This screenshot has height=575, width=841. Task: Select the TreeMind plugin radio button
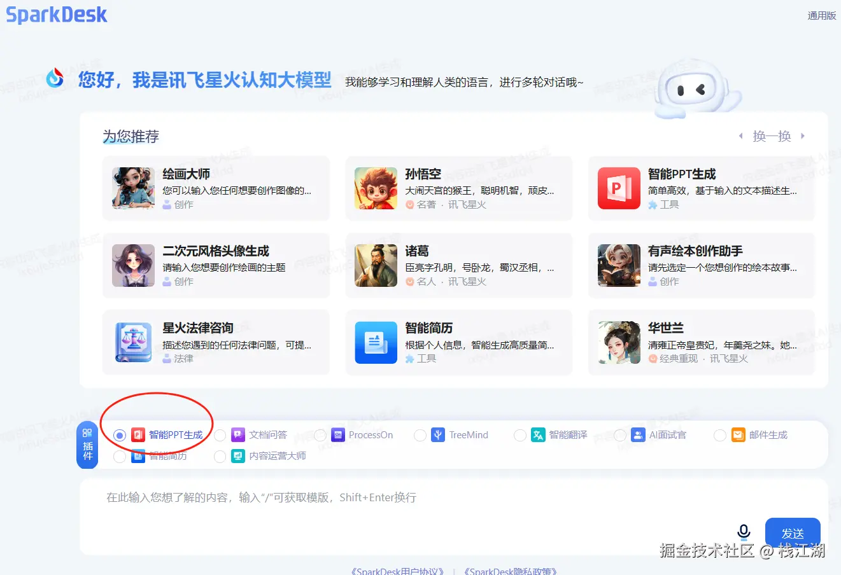click(x=420, y=436)
